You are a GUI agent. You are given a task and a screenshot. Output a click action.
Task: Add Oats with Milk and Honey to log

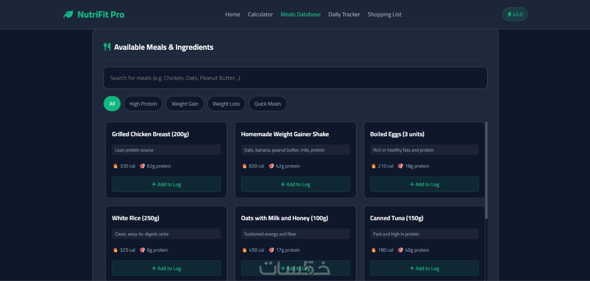[x=295, y=268]
